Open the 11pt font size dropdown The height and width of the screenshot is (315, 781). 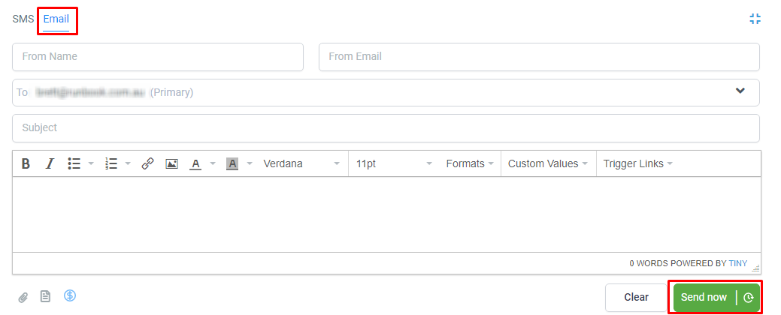(393, 163)
